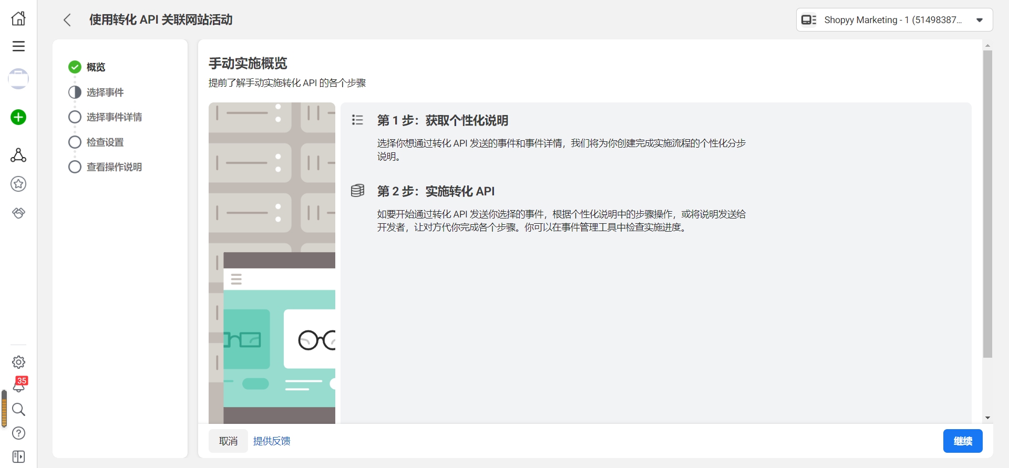Click the vertical scrollbar on right
Viewport: 1009px width, 468px height.
click(987, 205)
